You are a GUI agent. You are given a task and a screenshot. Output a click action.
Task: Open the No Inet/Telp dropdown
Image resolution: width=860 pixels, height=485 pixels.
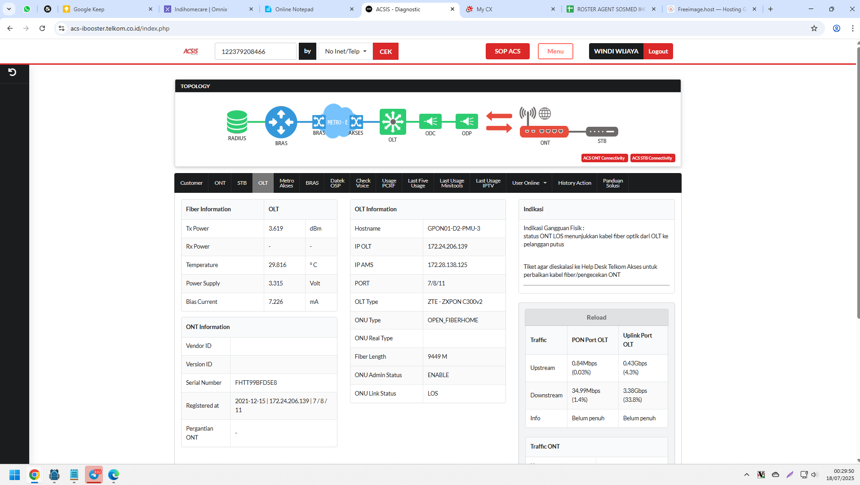(x=346, y=51)
